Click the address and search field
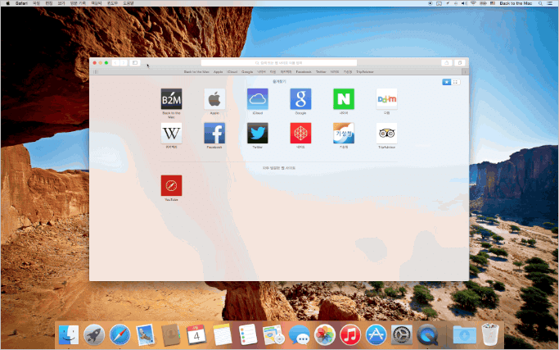Viewport: 559px width, 350px height. pyautogui.click(x=279, y=62)
